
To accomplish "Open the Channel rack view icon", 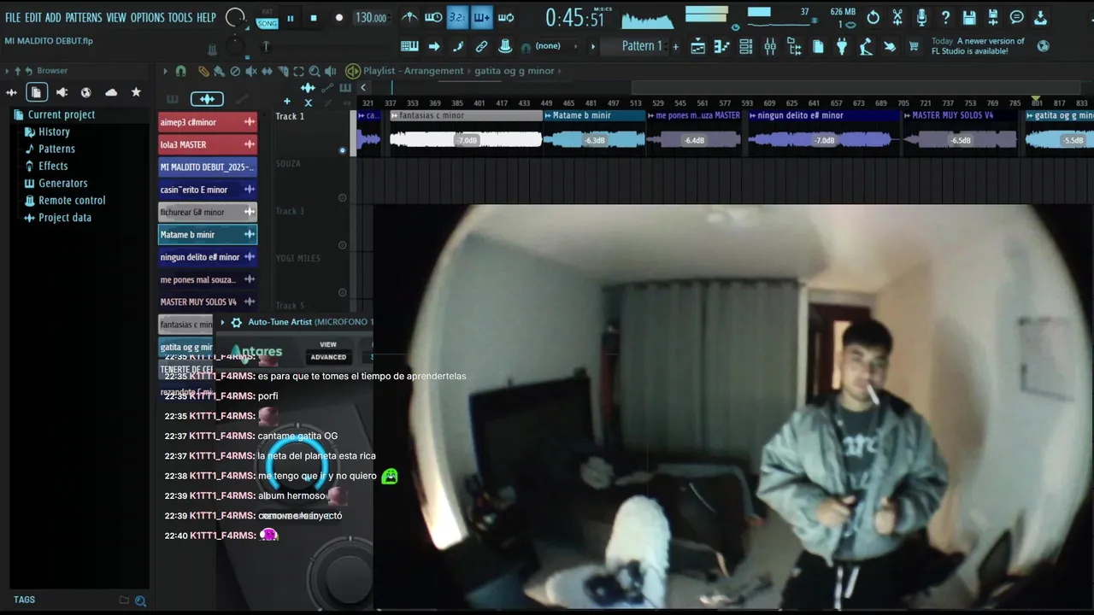I will click(746, 47).
